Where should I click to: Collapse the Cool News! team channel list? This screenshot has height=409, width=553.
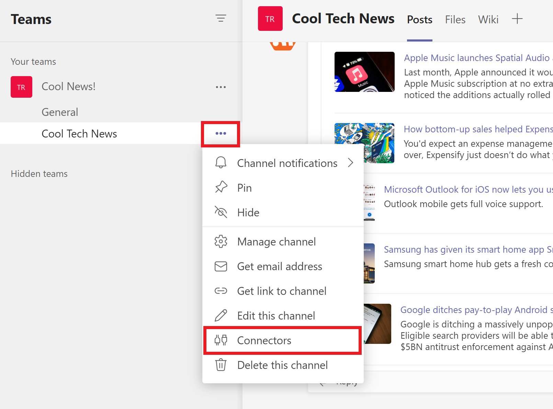point(68,86)
